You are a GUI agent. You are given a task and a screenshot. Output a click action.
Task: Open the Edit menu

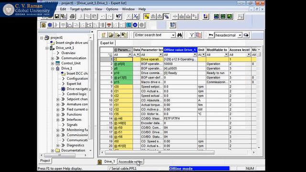pyautogui.click(x=63, y=9)
